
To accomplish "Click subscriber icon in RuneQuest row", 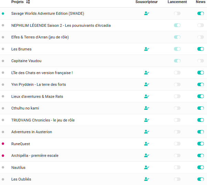I will pyautogui.click(x=146, y=144).
